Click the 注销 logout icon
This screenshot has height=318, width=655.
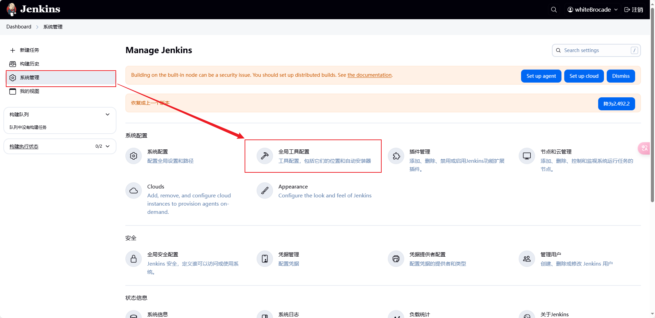pyautogui.click(x=627, y=10)
